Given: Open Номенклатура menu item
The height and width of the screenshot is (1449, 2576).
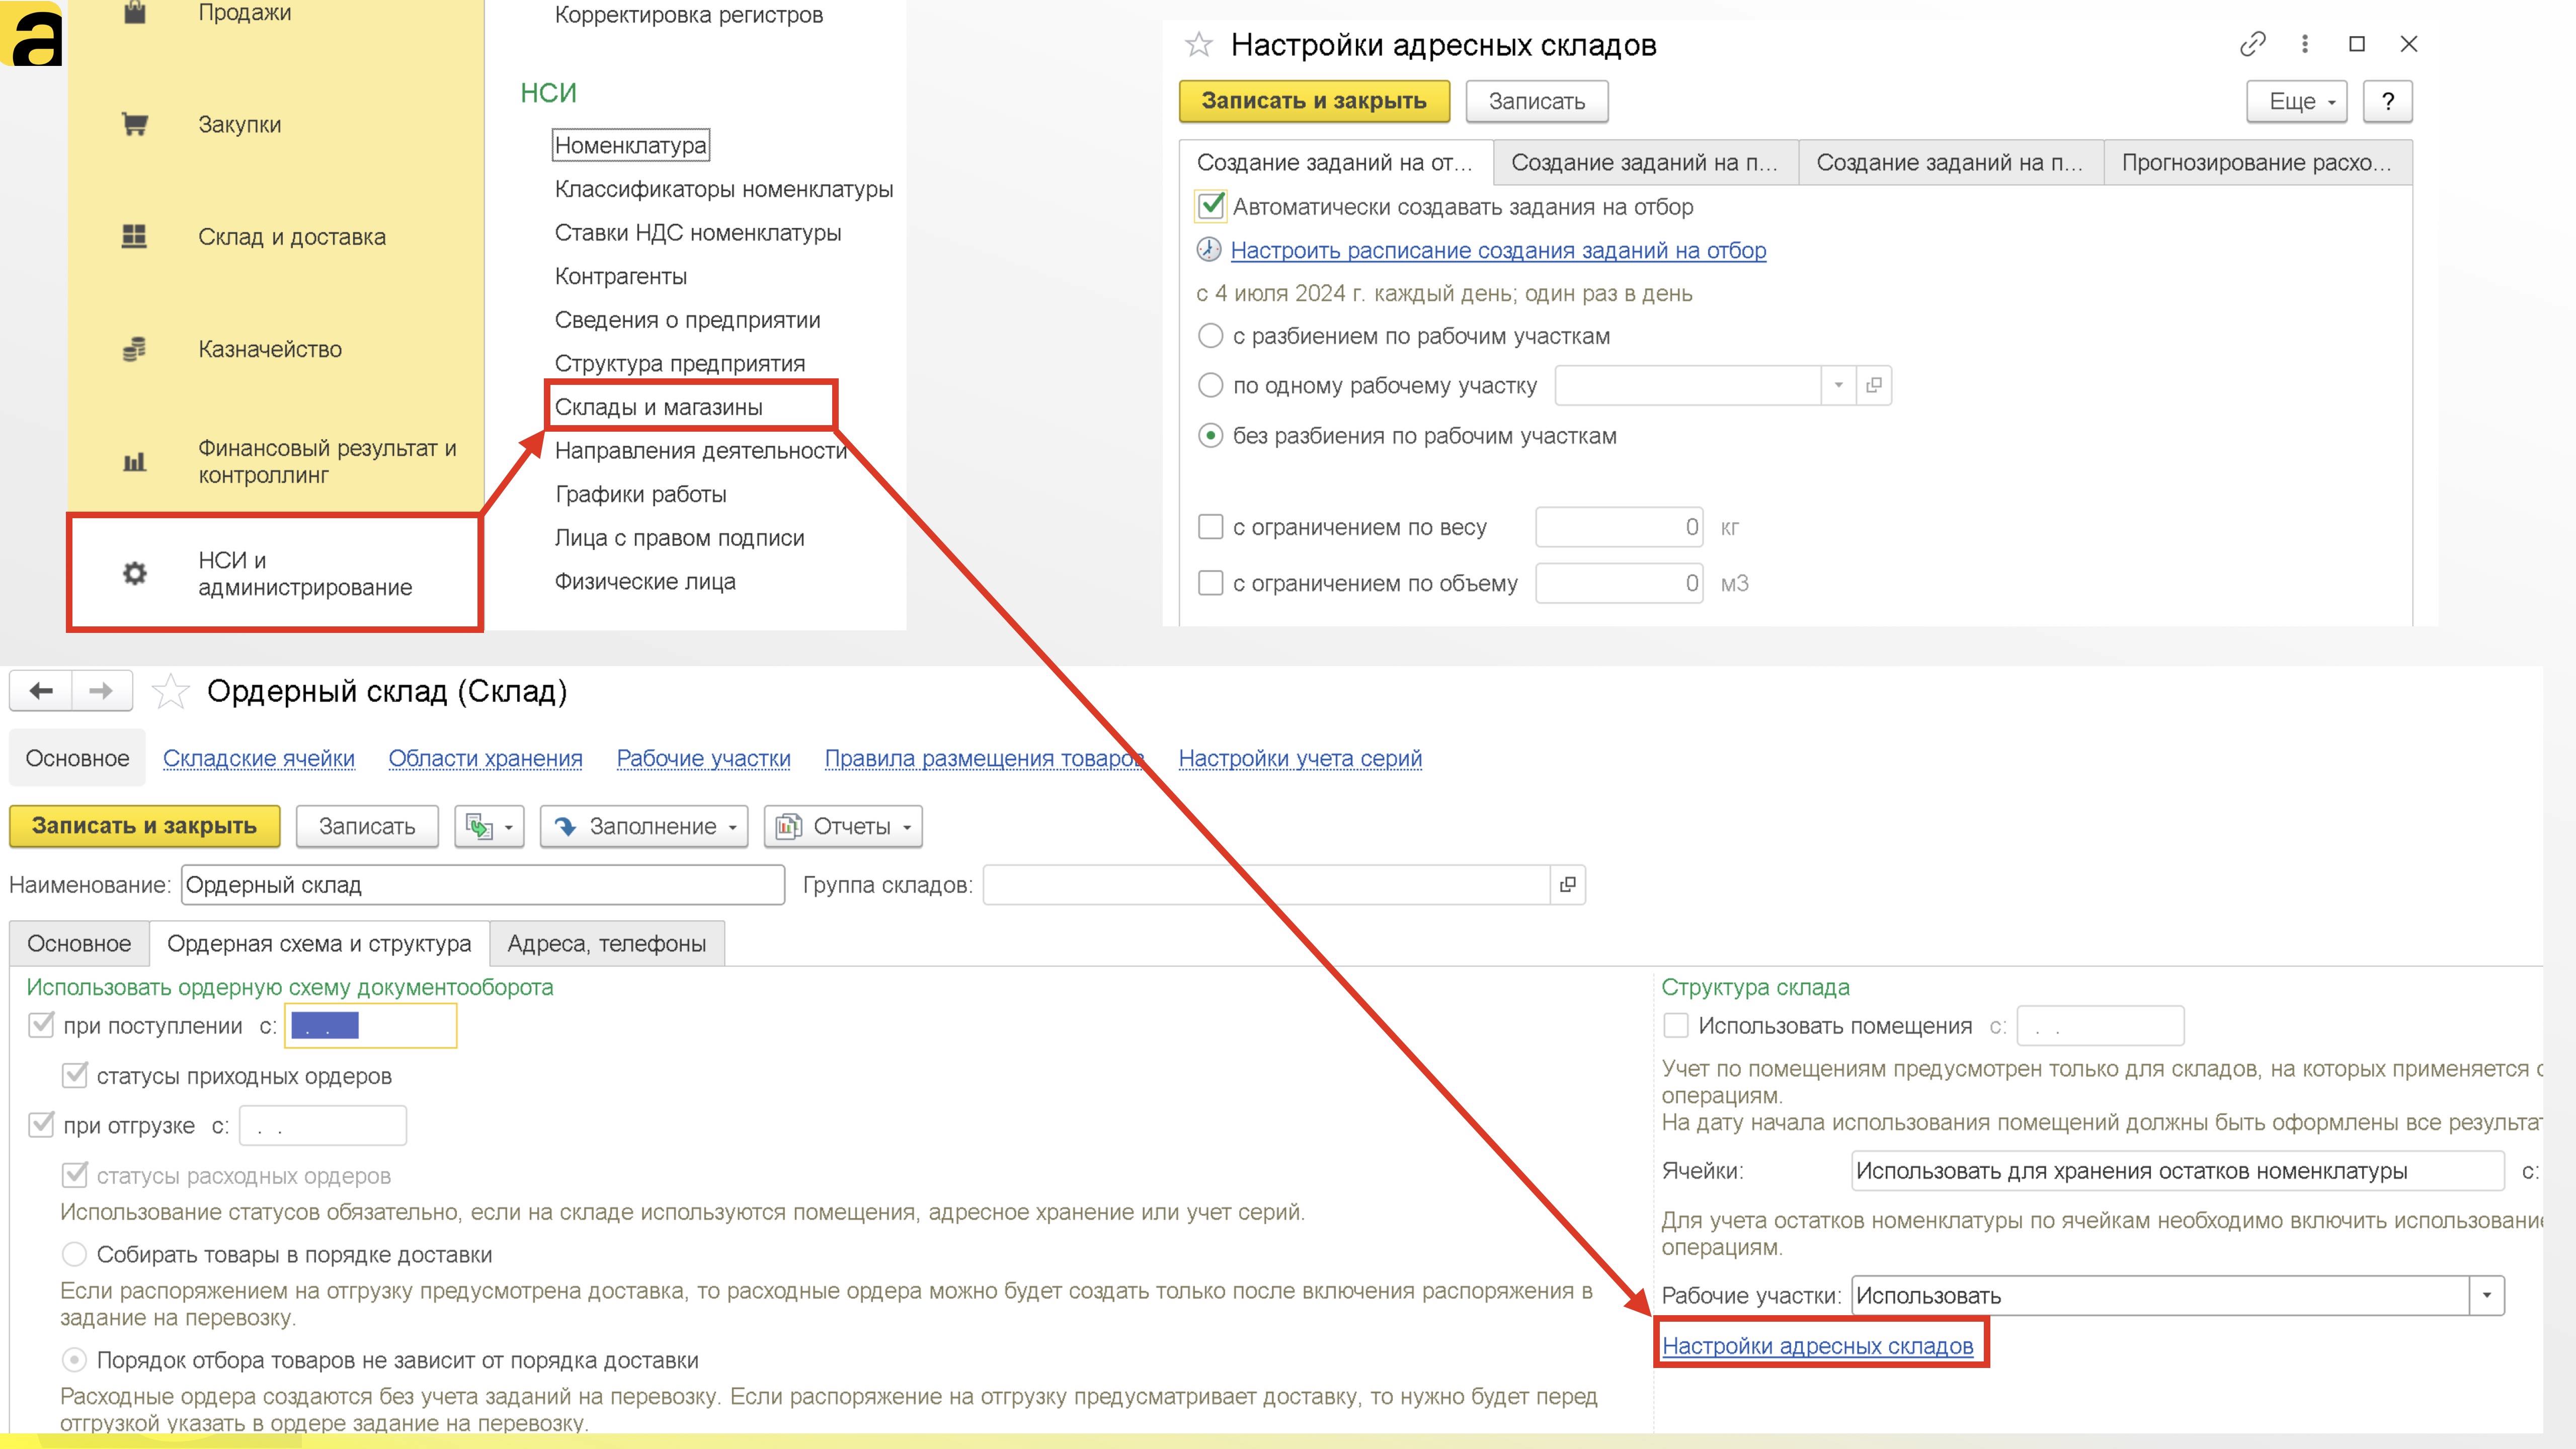Looking at the screenshot, I should click(631, 145).
